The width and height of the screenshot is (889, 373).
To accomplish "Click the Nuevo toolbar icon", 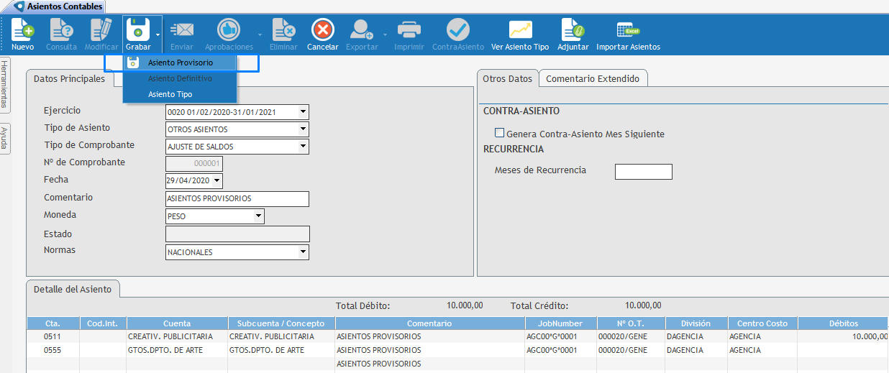I will click(x=22, y=31).
